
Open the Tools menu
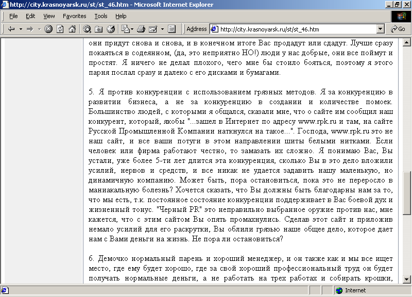(x=101, y=16)
